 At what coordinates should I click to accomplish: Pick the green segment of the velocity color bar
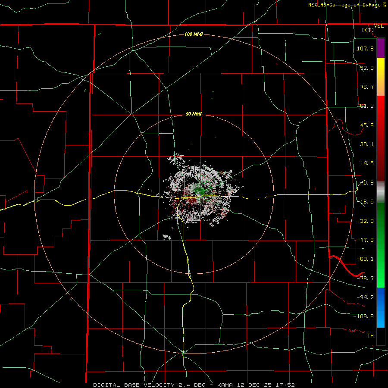[x=381, y=245]
